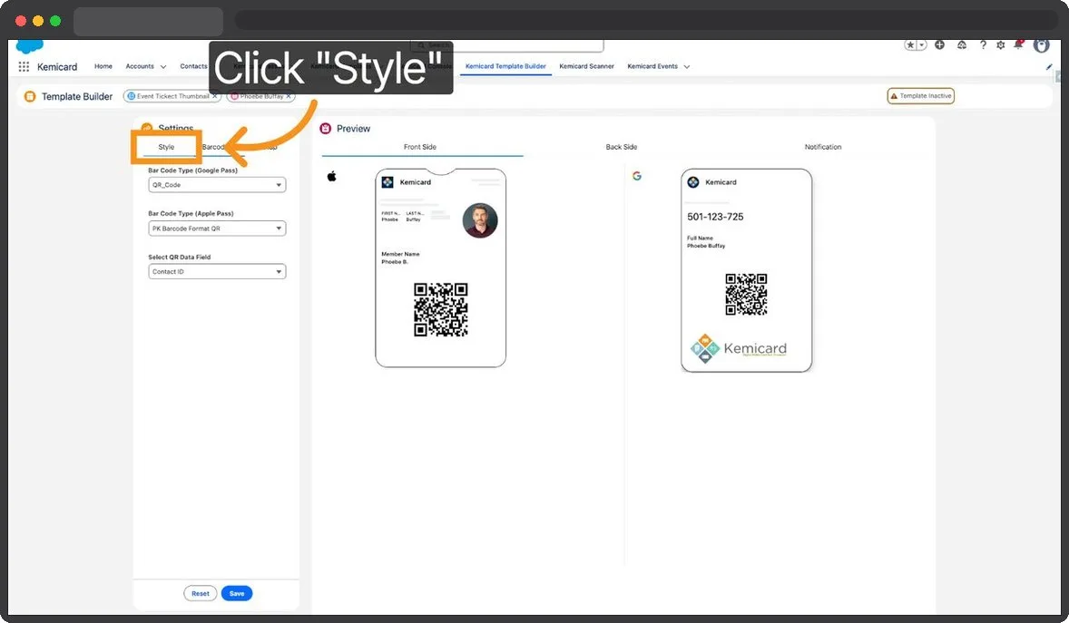Click the Kemicard app name
The width and height of the screenshot is (1069, 623).
click(x=57, y=67)
